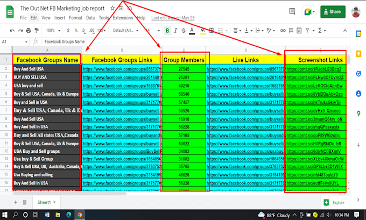Image resolution: width=366 pixels, height=220 pixels.
Task: Open the File menu
Action: coord(23,18)
